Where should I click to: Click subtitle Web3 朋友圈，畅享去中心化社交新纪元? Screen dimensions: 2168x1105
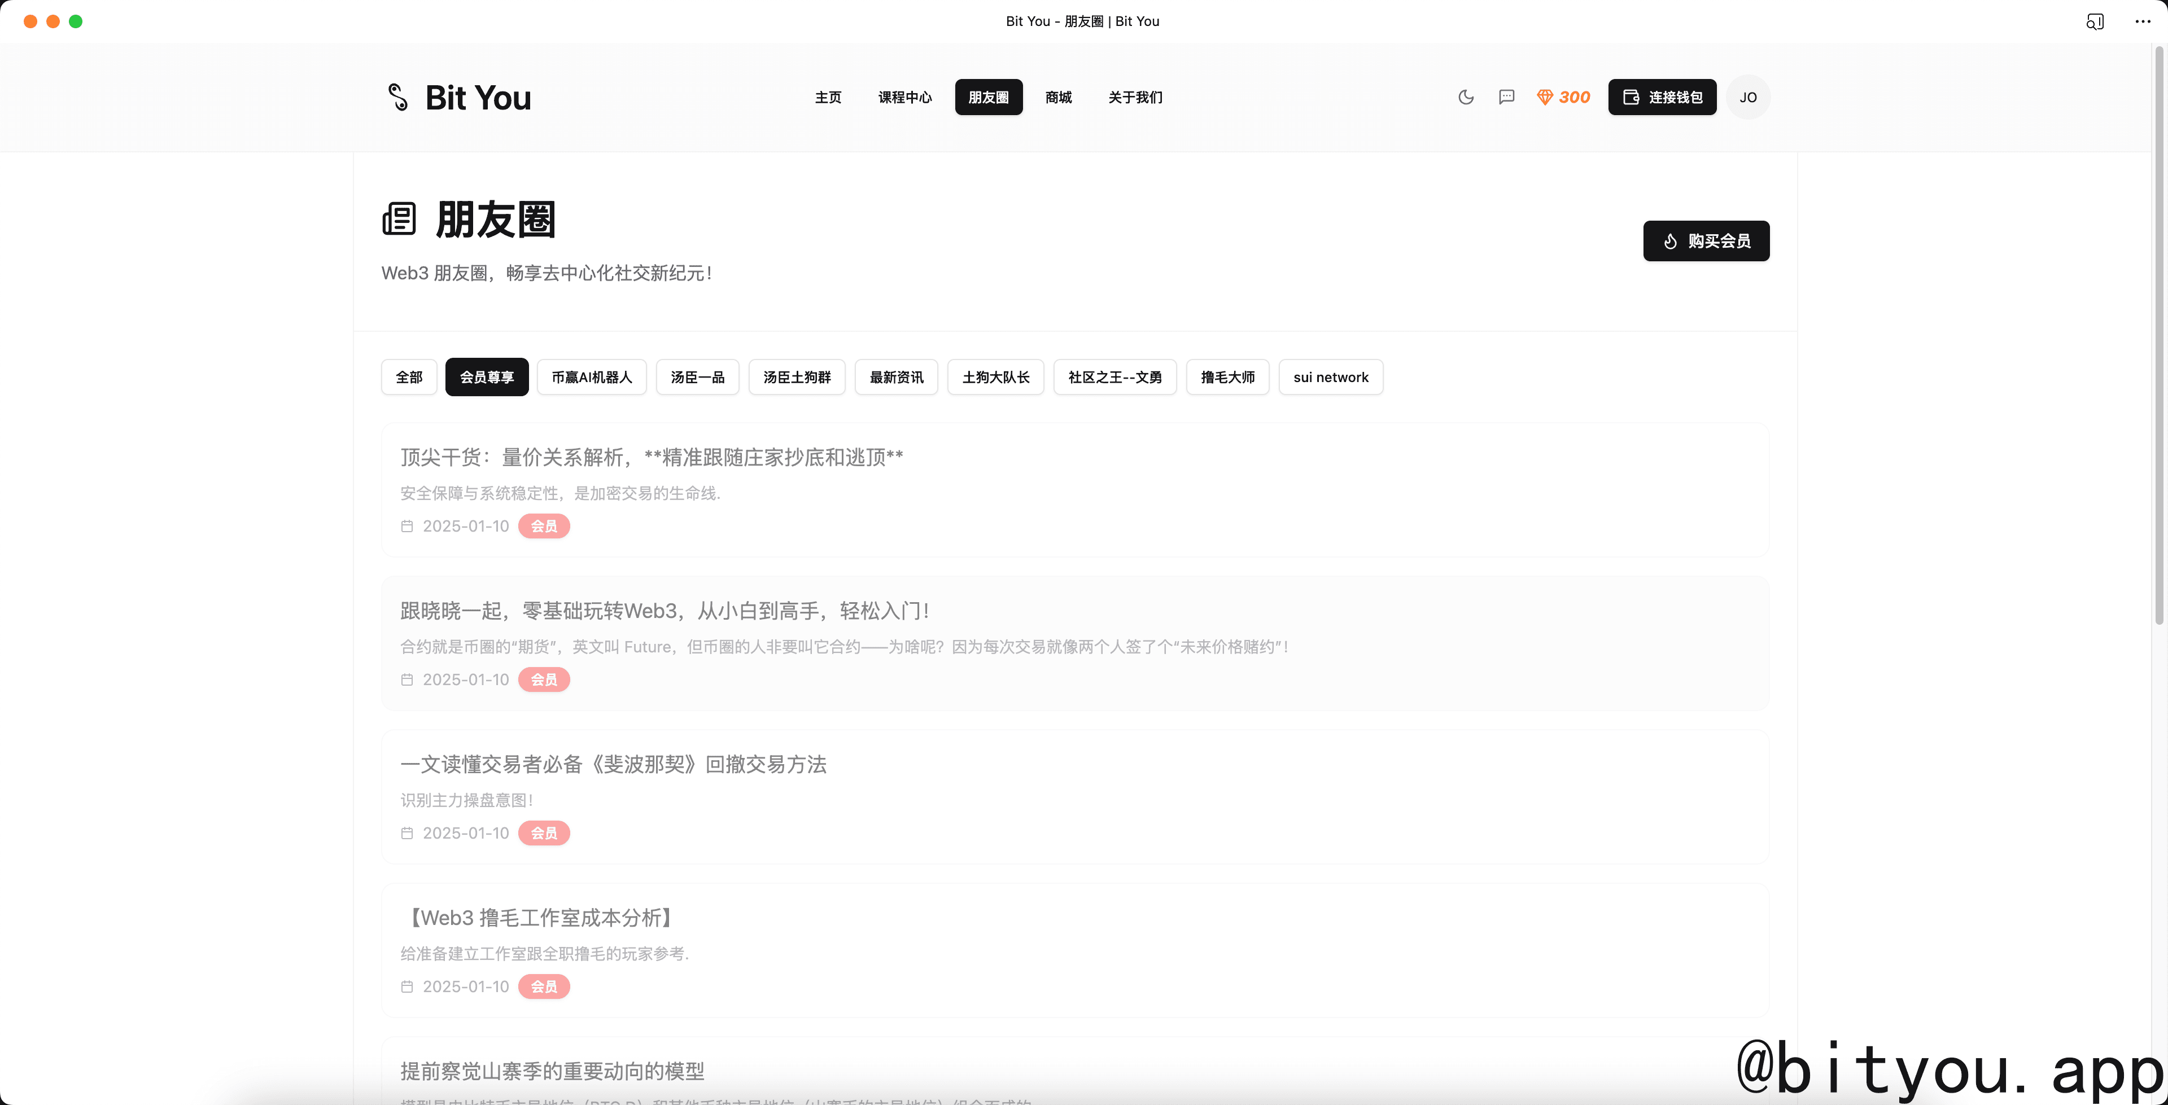pyautogui.click(x=547, y=273)
